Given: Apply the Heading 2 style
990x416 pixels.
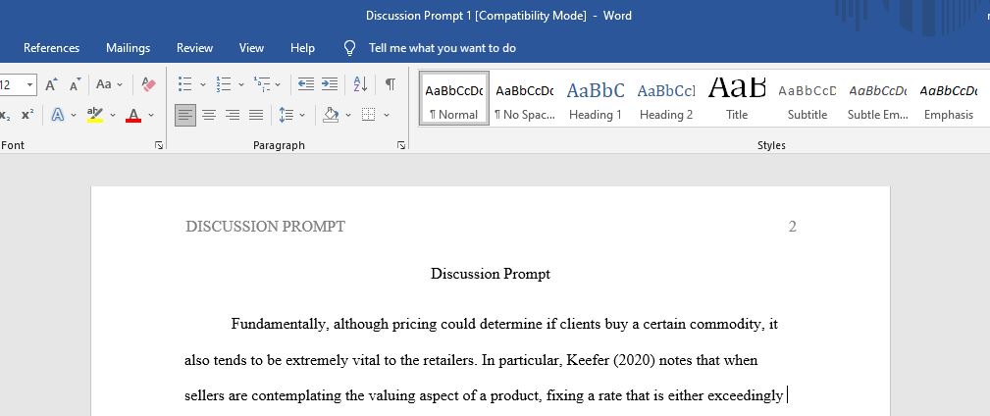Looking at the screenshot, I should tap(666, 98).
